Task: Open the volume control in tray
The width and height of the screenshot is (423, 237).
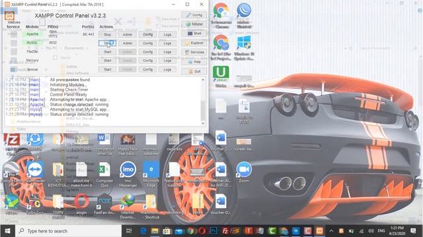Action: point(371,231)
